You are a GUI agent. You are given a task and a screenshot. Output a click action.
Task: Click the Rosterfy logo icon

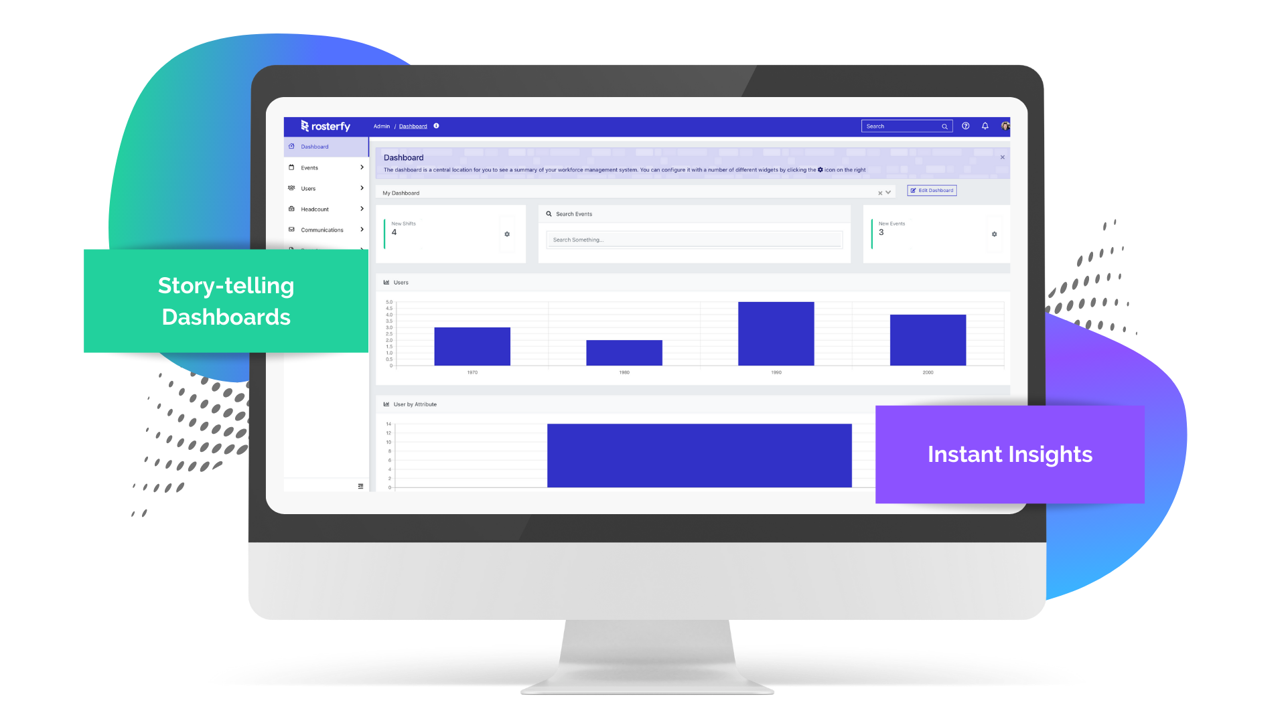coord(304,125)
